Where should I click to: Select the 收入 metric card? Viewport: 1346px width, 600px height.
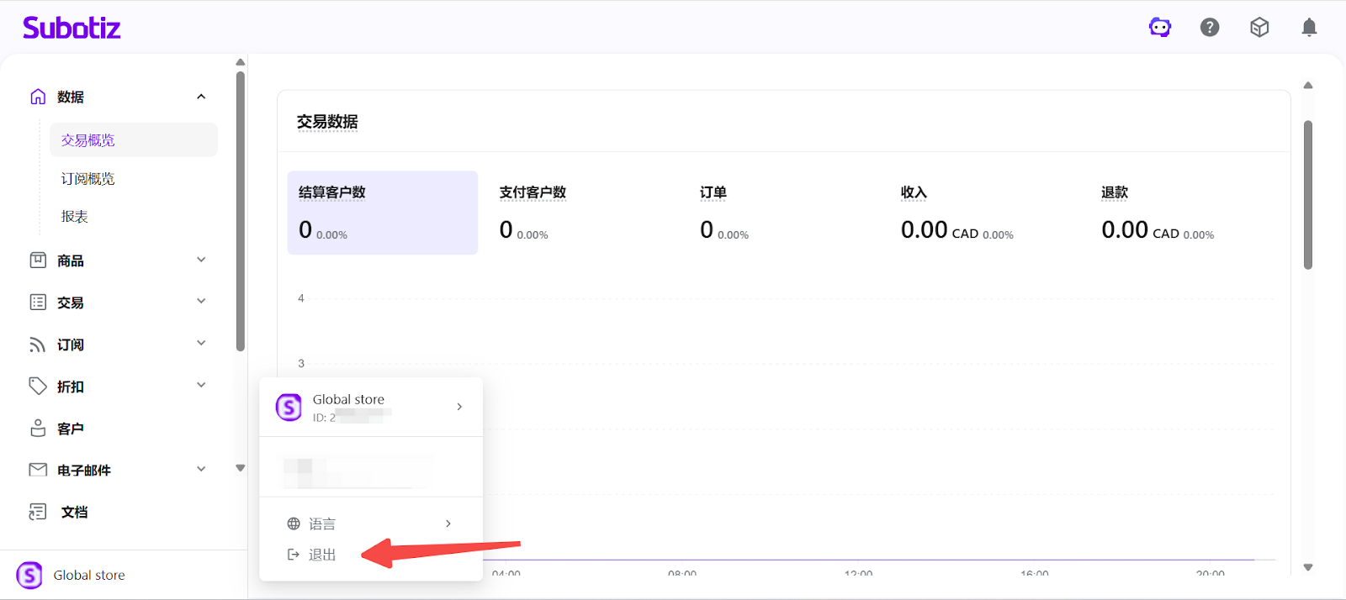(x=984, y=213)
